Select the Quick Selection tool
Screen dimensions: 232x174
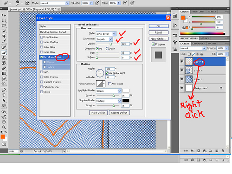(4, 31)
